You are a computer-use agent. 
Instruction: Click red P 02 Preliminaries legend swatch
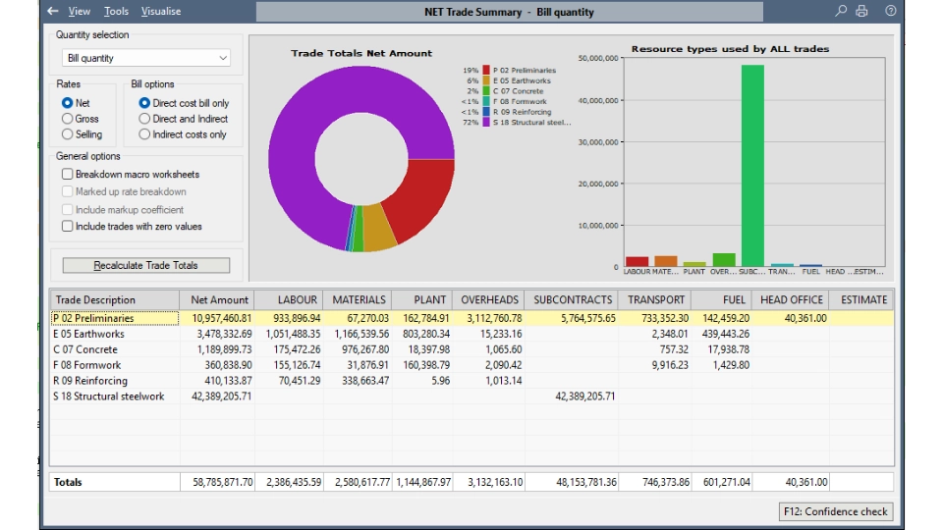[x=486, y=70]
